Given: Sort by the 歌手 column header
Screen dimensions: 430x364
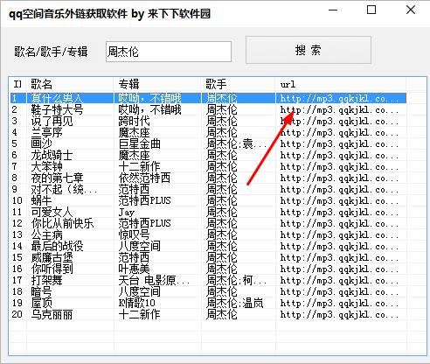Looking at the screenshot, I should point(239,85).
